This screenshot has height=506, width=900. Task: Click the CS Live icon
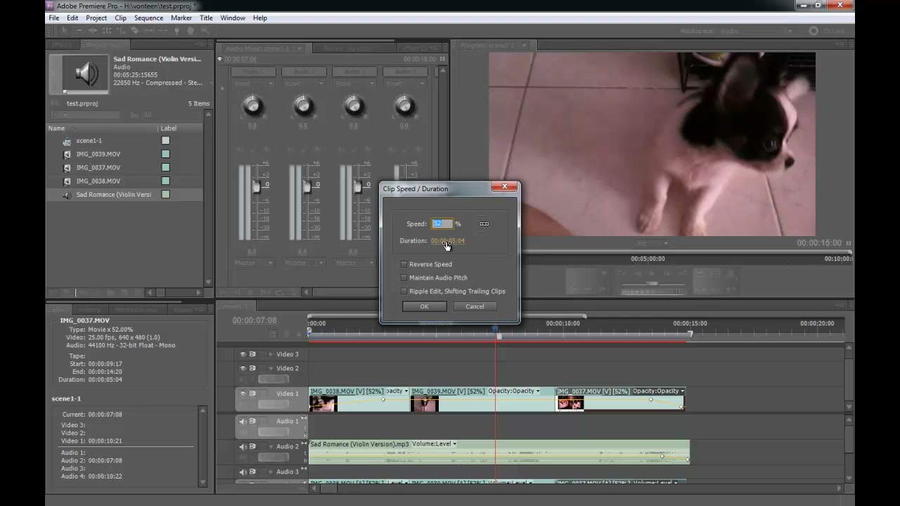814,31
